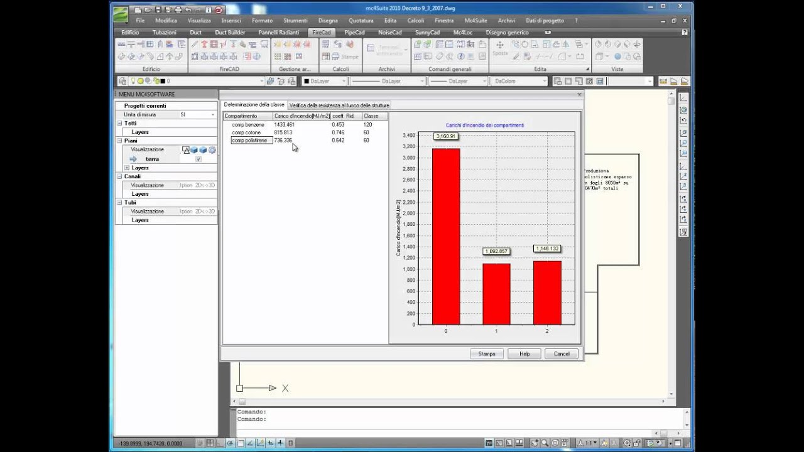Click the Open folder icon in quick access toolbar
Viewport: 804px width, 452px height.
[148, 10]
